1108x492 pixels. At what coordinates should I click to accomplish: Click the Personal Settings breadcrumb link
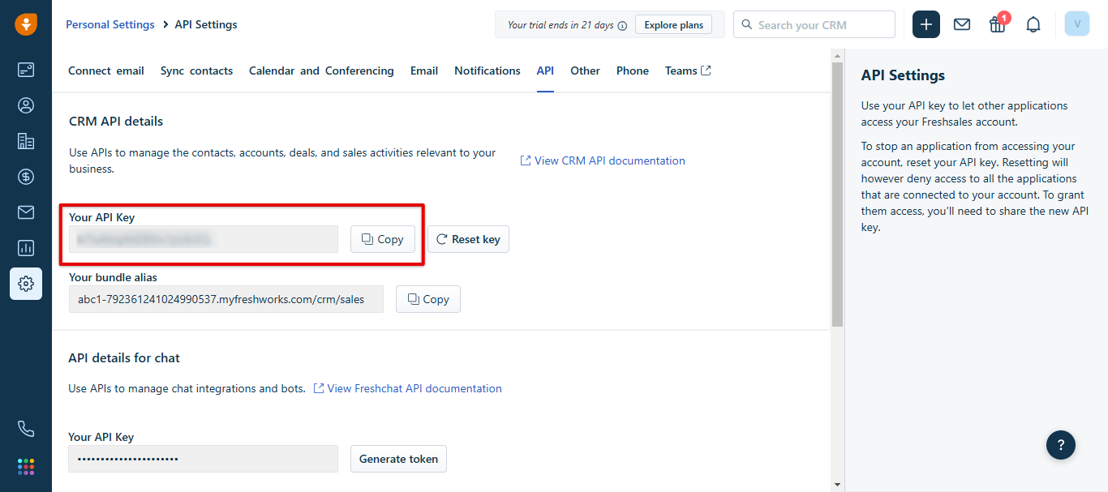[x=110, y=24]
